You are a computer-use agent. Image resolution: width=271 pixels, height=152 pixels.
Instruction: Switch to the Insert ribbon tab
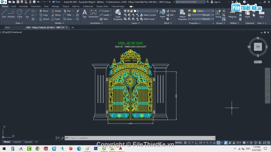point(13,6)
